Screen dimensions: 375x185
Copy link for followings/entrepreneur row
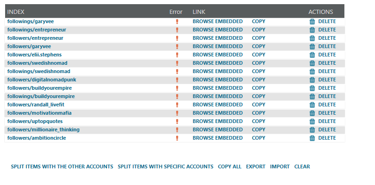pyautogui.click(x=259, y=30)
